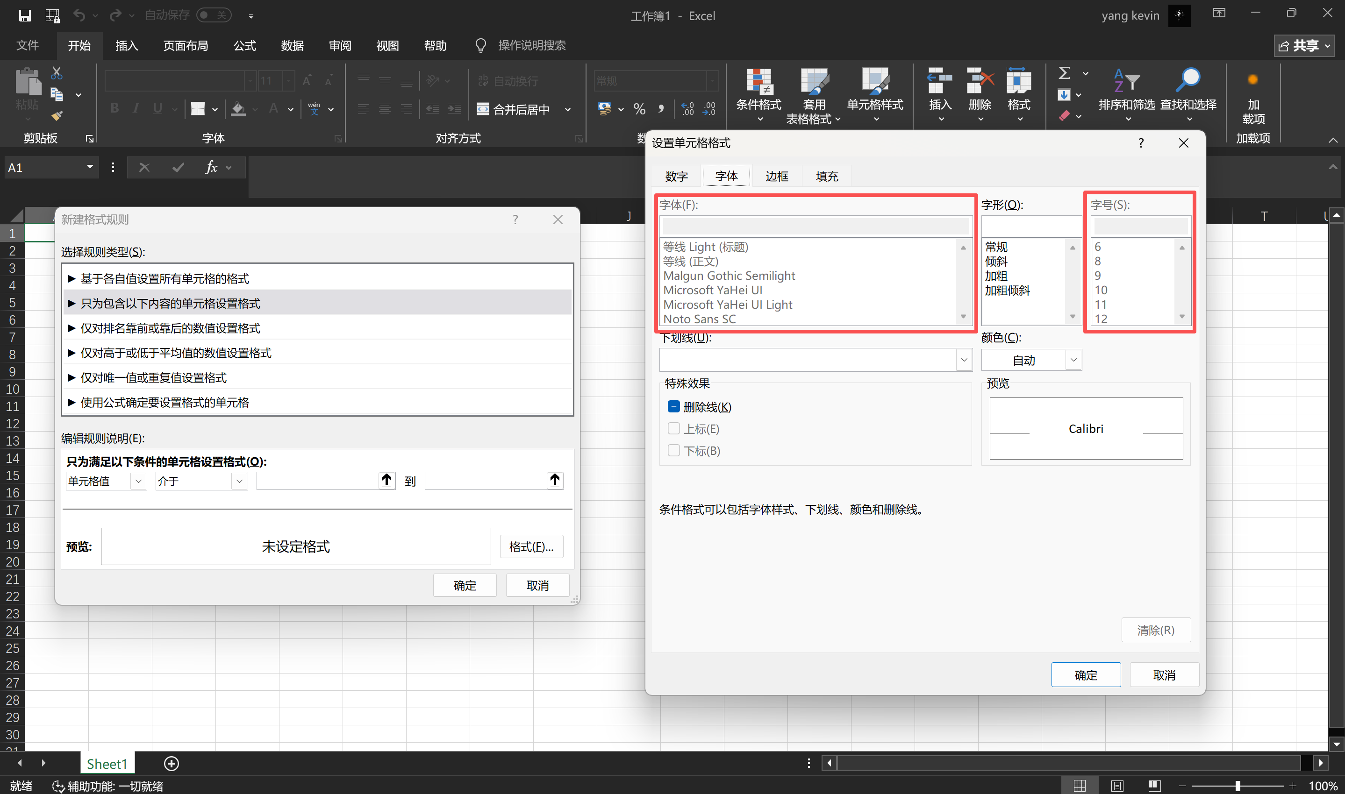The width and height of the screenshot is (1345, 794).
Task: Toggle the Page Layout view icon in status bar
Action: click(1116, 786)
